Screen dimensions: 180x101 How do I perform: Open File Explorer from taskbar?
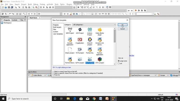coord(68,98)
